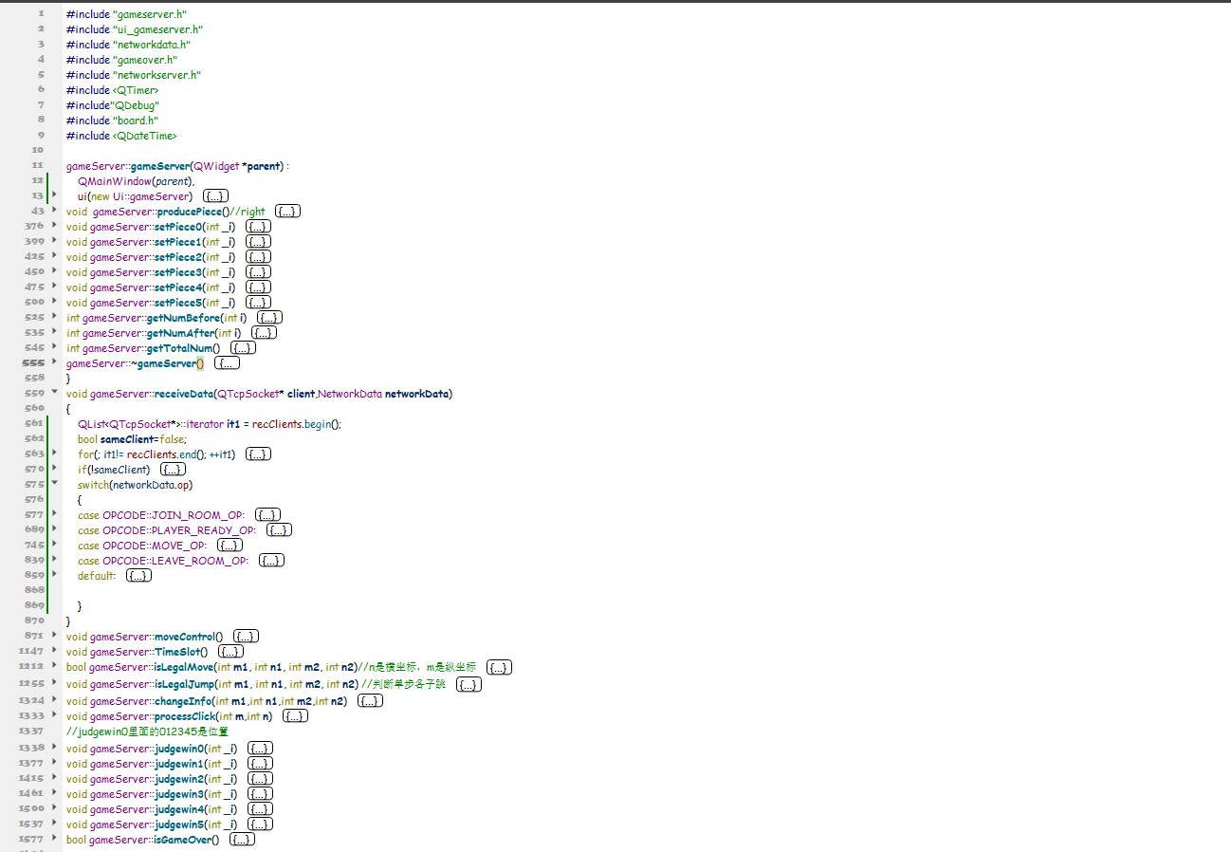Click the include "networkserver.h" line
This screenshot has width=1231, height=852.
(x=134, y=75)
